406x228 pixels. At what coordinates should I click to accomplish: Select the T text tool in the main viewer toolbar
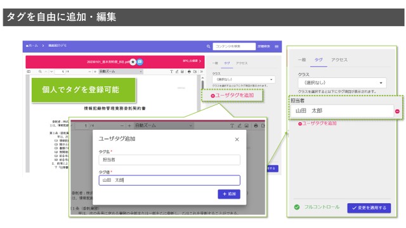click(171, 72)
